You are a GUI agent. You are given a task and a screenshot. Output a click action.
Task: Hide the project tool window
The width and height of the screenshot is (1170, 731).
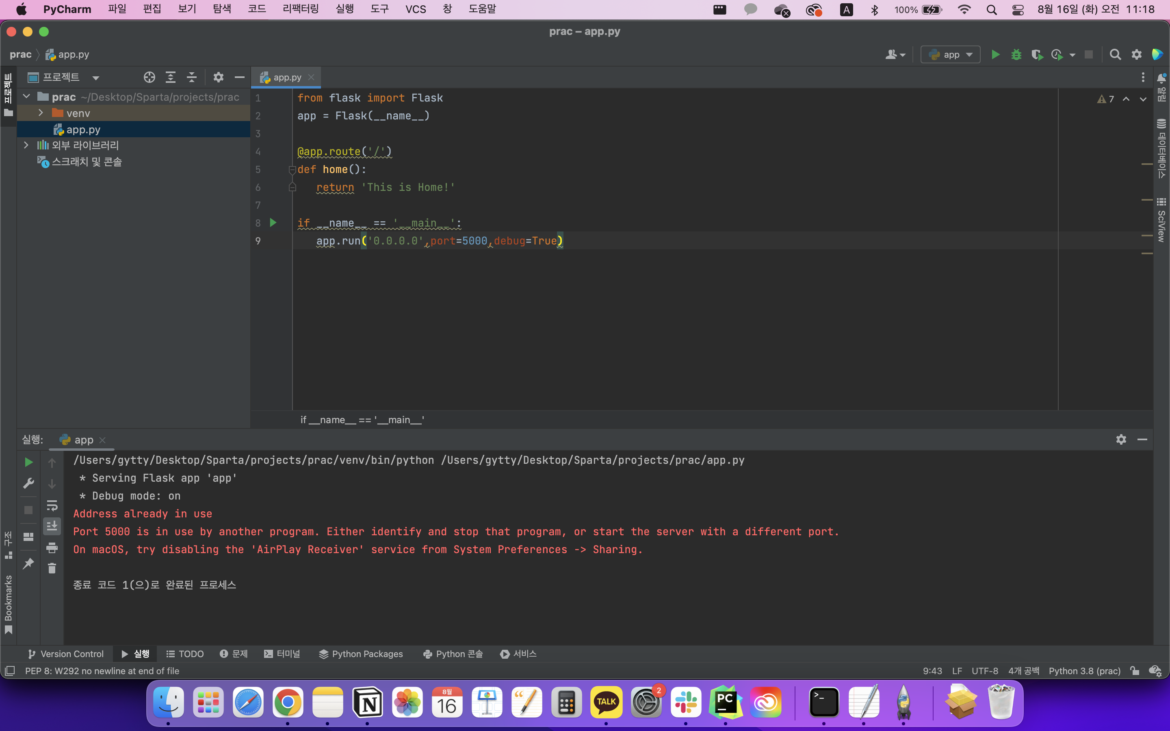239,77
